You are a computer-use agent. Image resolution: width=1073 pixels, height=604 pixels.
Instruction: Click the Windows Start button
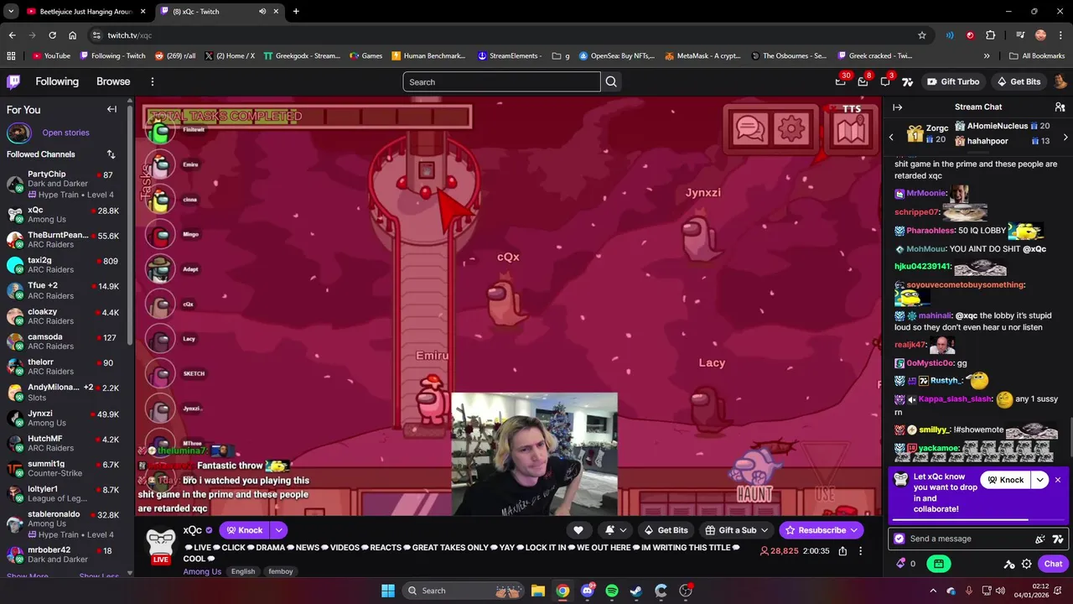tap(388, 591)
